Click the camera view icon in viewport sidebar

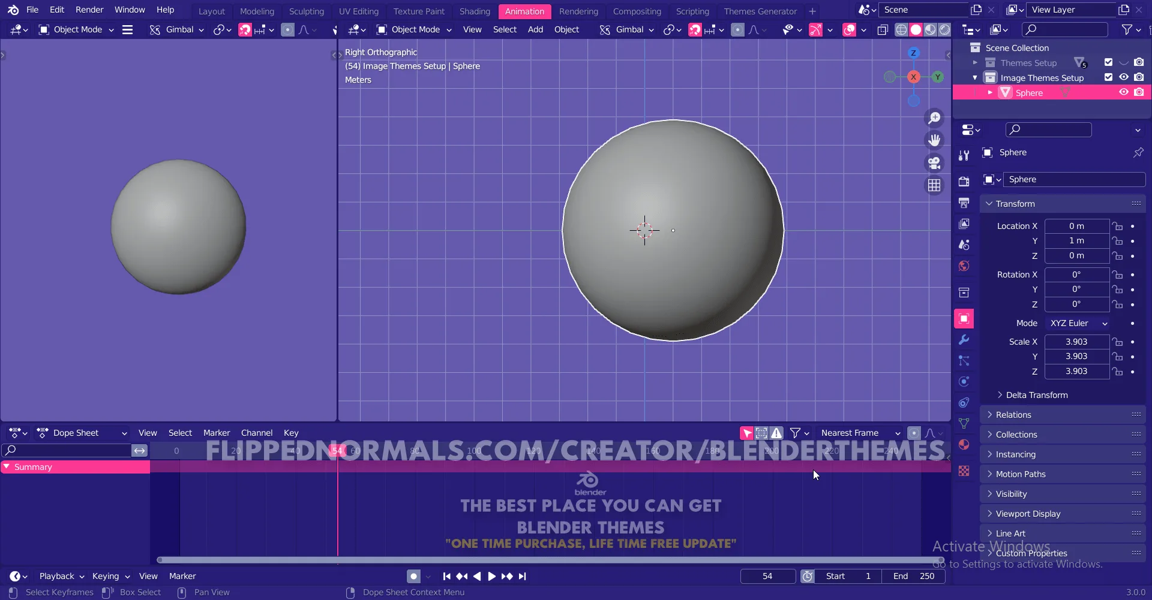coord(934,162)
